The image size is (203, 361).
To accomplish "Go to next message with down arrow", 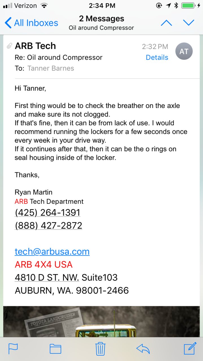I will tap(189, 23).
